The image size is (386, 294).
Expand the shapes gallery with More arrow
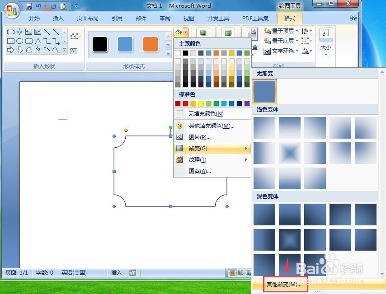(65, 50)
